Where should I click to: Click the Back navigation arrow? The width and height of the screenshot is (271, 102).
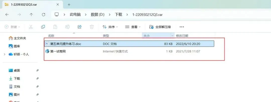[x=7, y=15]
